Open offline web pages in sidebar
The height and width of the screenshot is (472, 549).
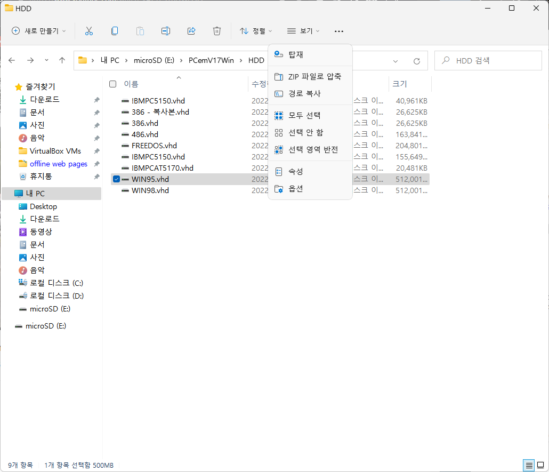pos(59,164)
